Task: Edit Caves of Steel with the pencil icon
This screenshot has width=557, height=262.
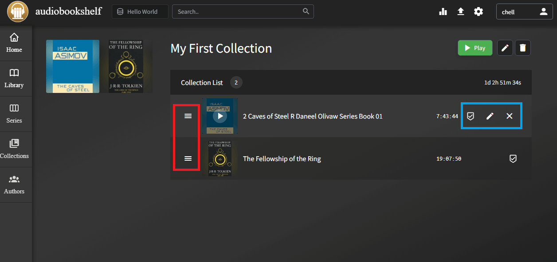Action: click(x=490, y=116)
